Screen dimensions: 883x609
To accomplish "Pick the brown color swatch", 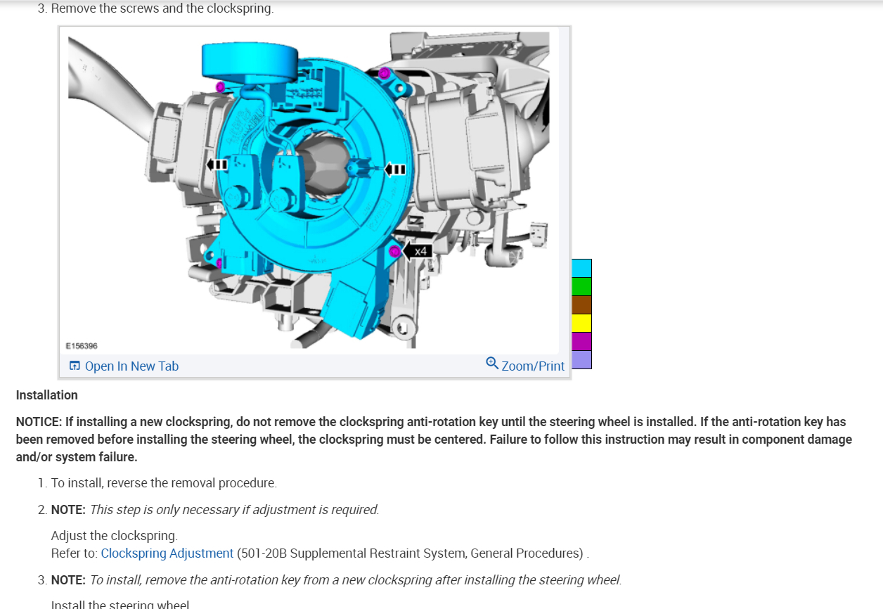I will pyautogui.click(x=581, y=304).
